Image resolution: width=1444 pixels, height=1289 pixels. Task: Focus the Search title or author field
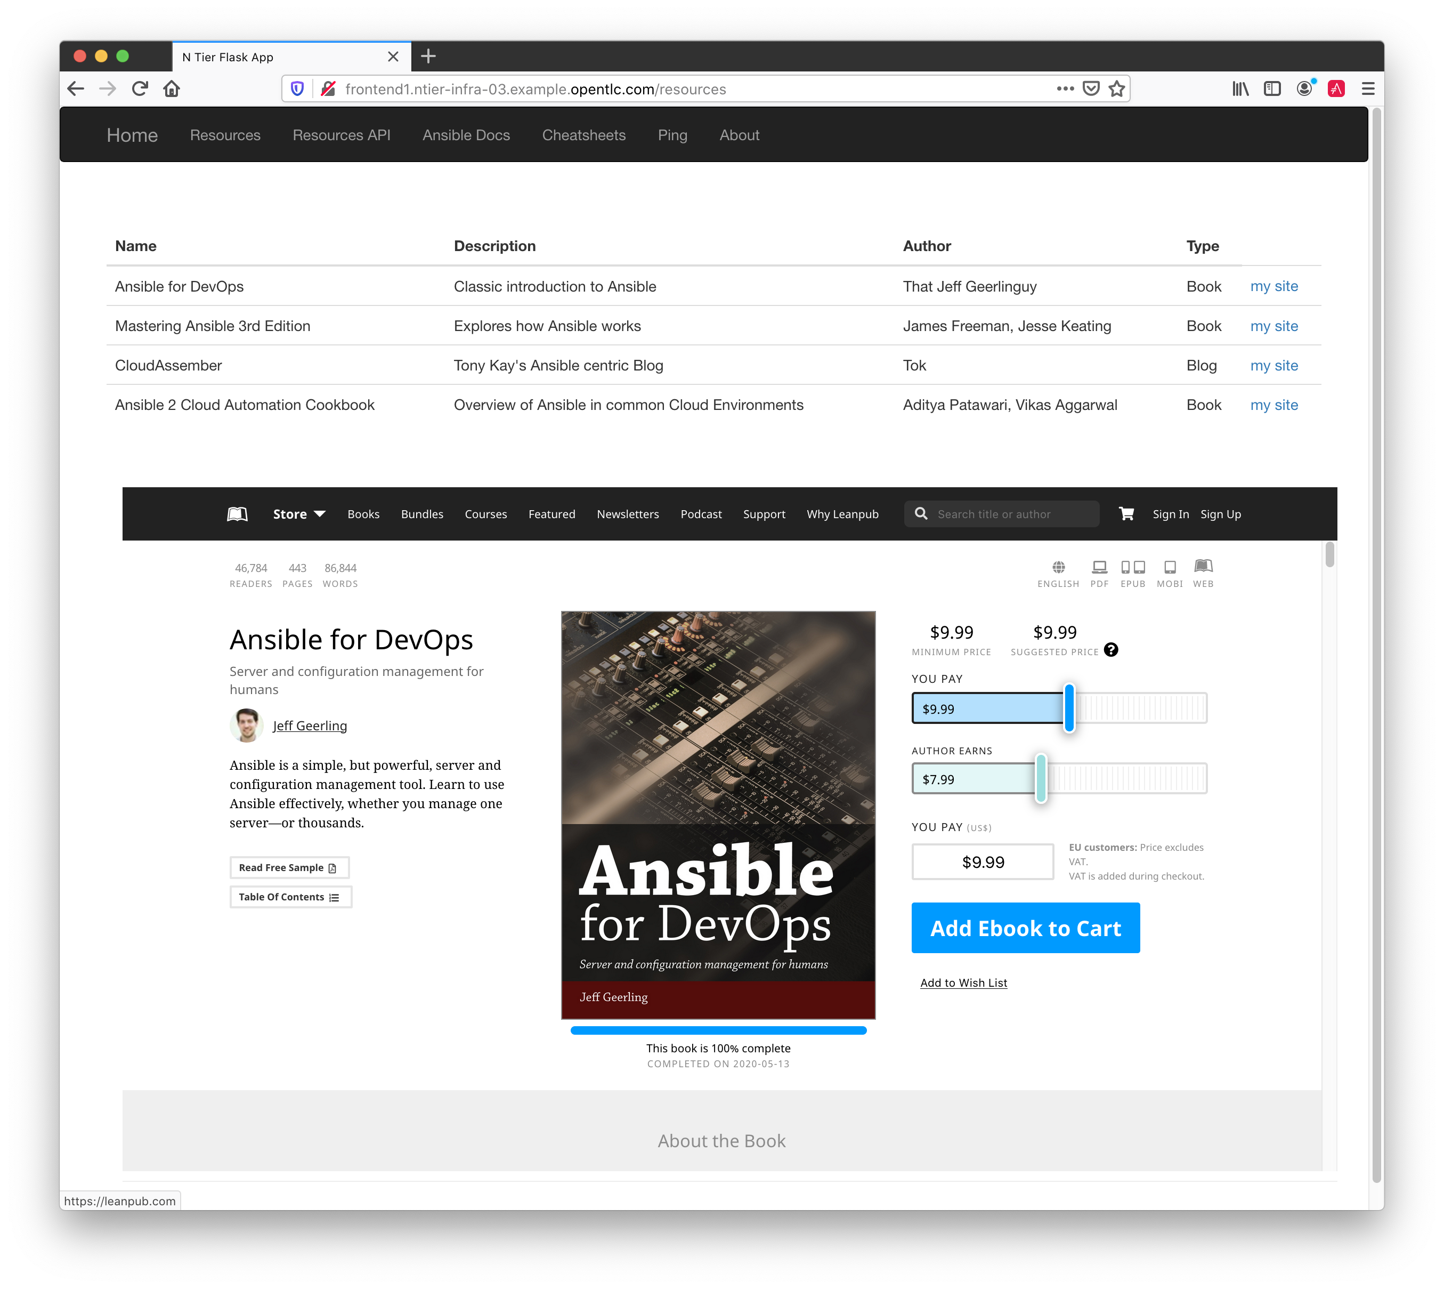point(1001,513)
